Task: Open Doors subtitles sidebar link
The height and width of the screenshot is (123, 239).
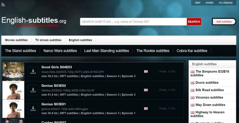Action: tap(207, 83)
